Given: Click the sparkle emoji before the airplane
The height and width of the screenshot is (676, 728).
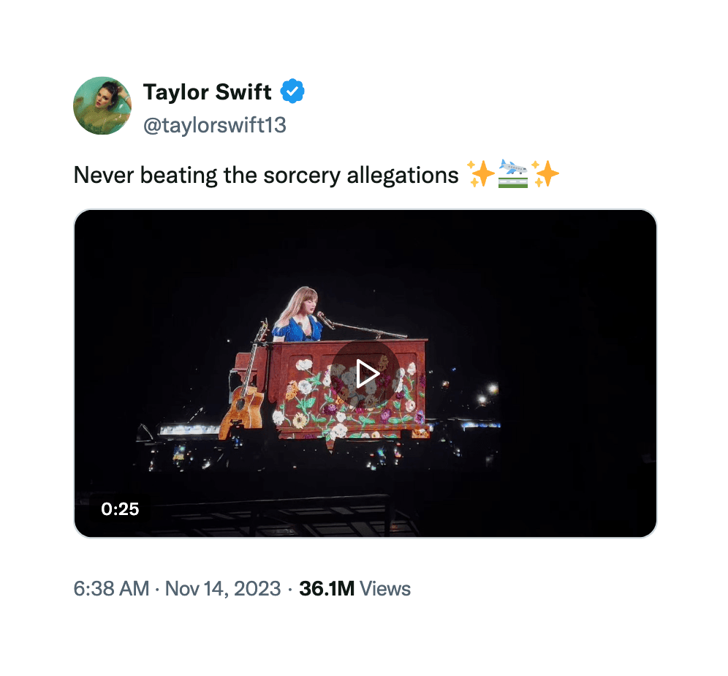Looking at the screenshot, I should click(x=482, y=174).
